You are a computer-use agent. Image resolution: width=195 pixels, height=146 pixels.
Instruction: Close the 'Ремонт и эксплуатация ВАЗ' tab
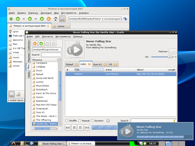[x=48, y=26]
